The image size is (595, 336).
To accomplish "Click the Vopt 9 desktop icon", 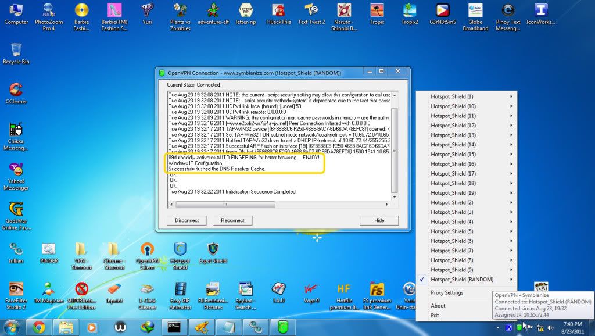I will [311, 293].
